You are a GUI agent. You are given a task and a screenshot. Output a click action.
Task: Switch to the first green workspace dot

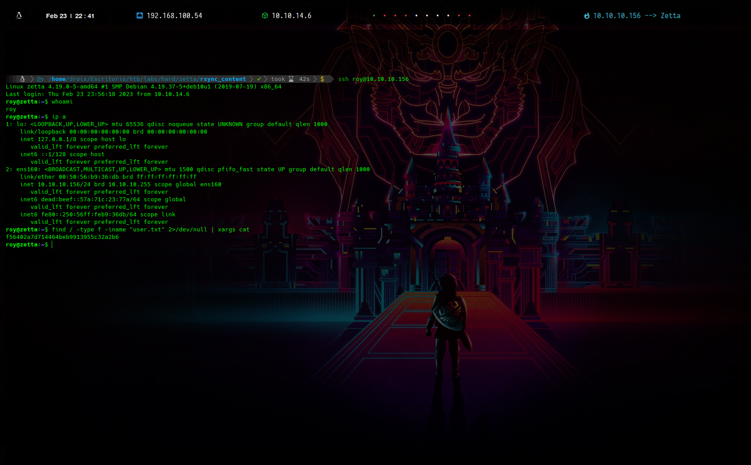tap(374, 16)
